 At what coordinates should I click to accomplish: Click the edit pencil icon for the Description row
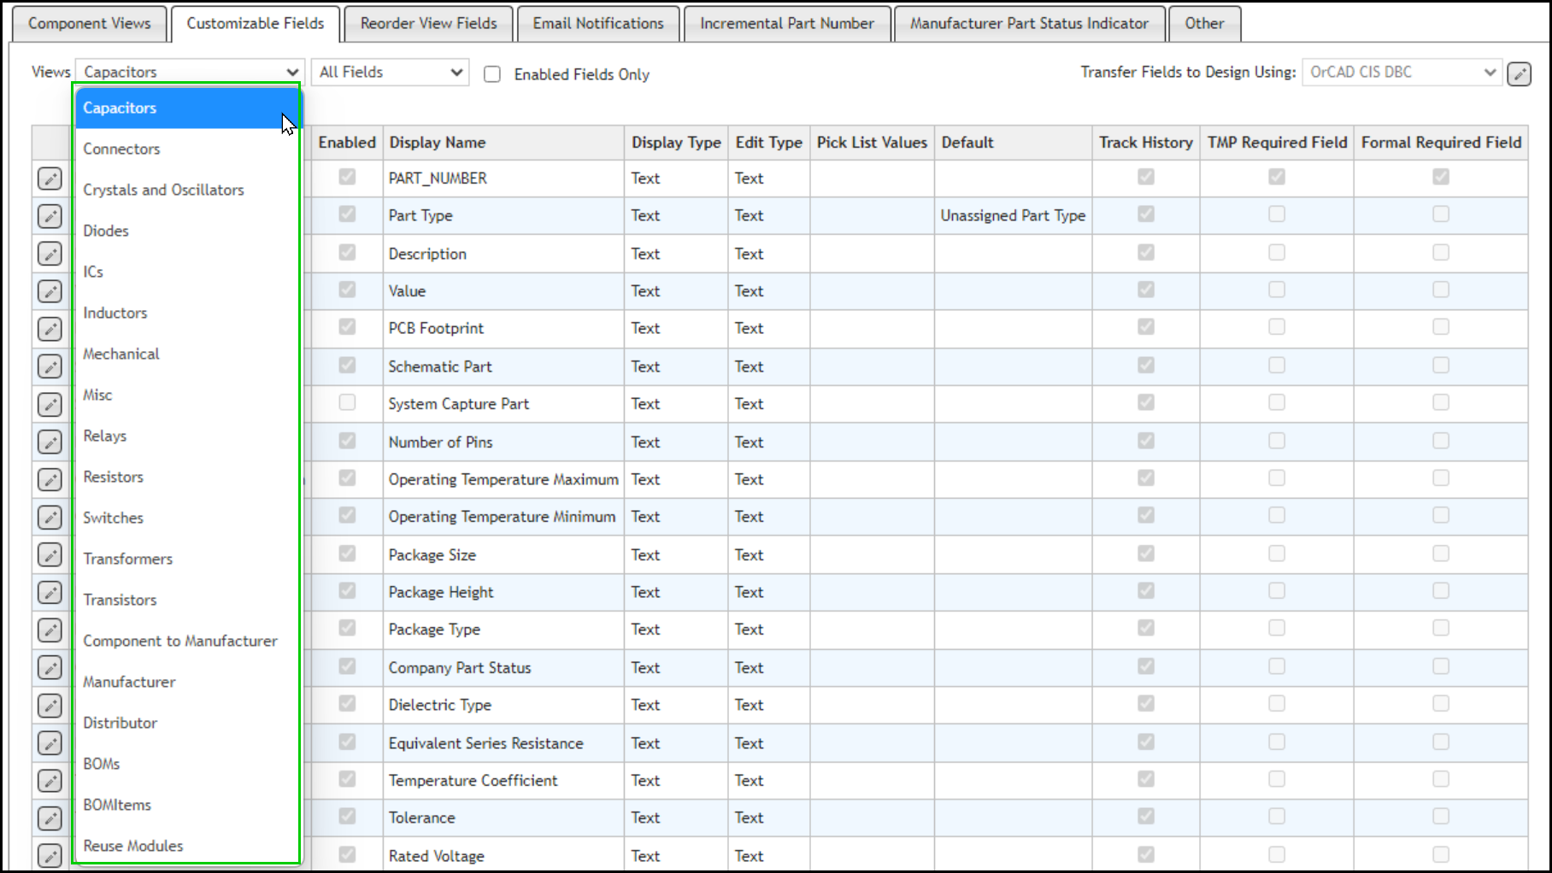[50, 254]
